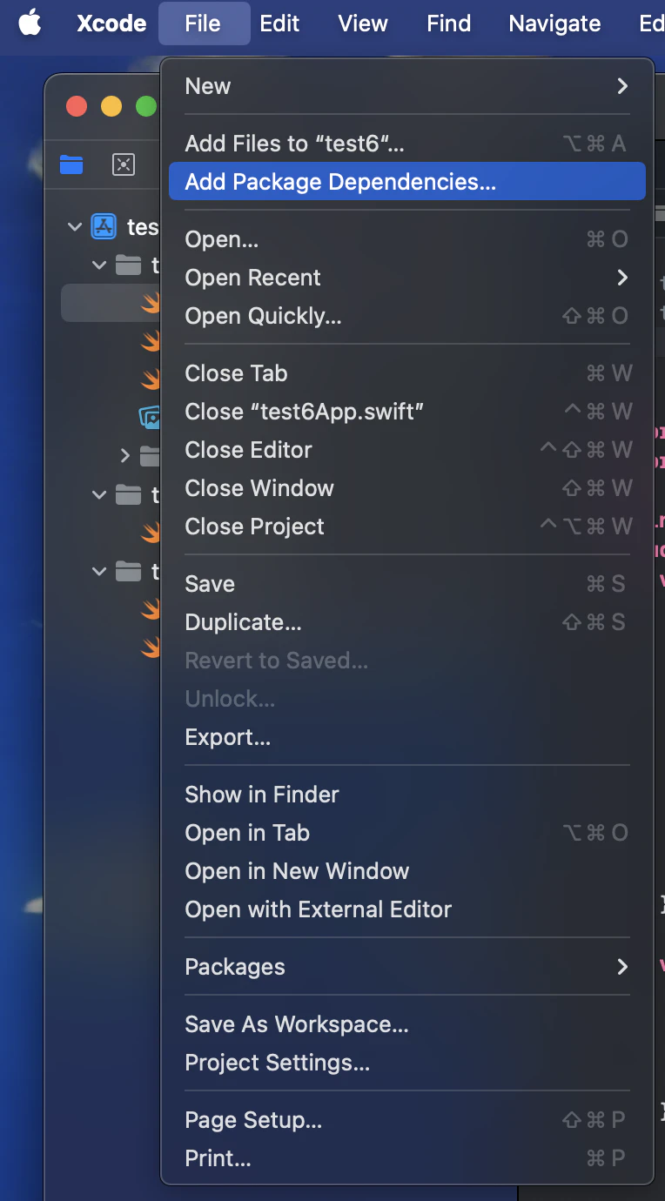Select Close Tab
The height and width of the screenshot is (1201, 665).
[407, 373]
